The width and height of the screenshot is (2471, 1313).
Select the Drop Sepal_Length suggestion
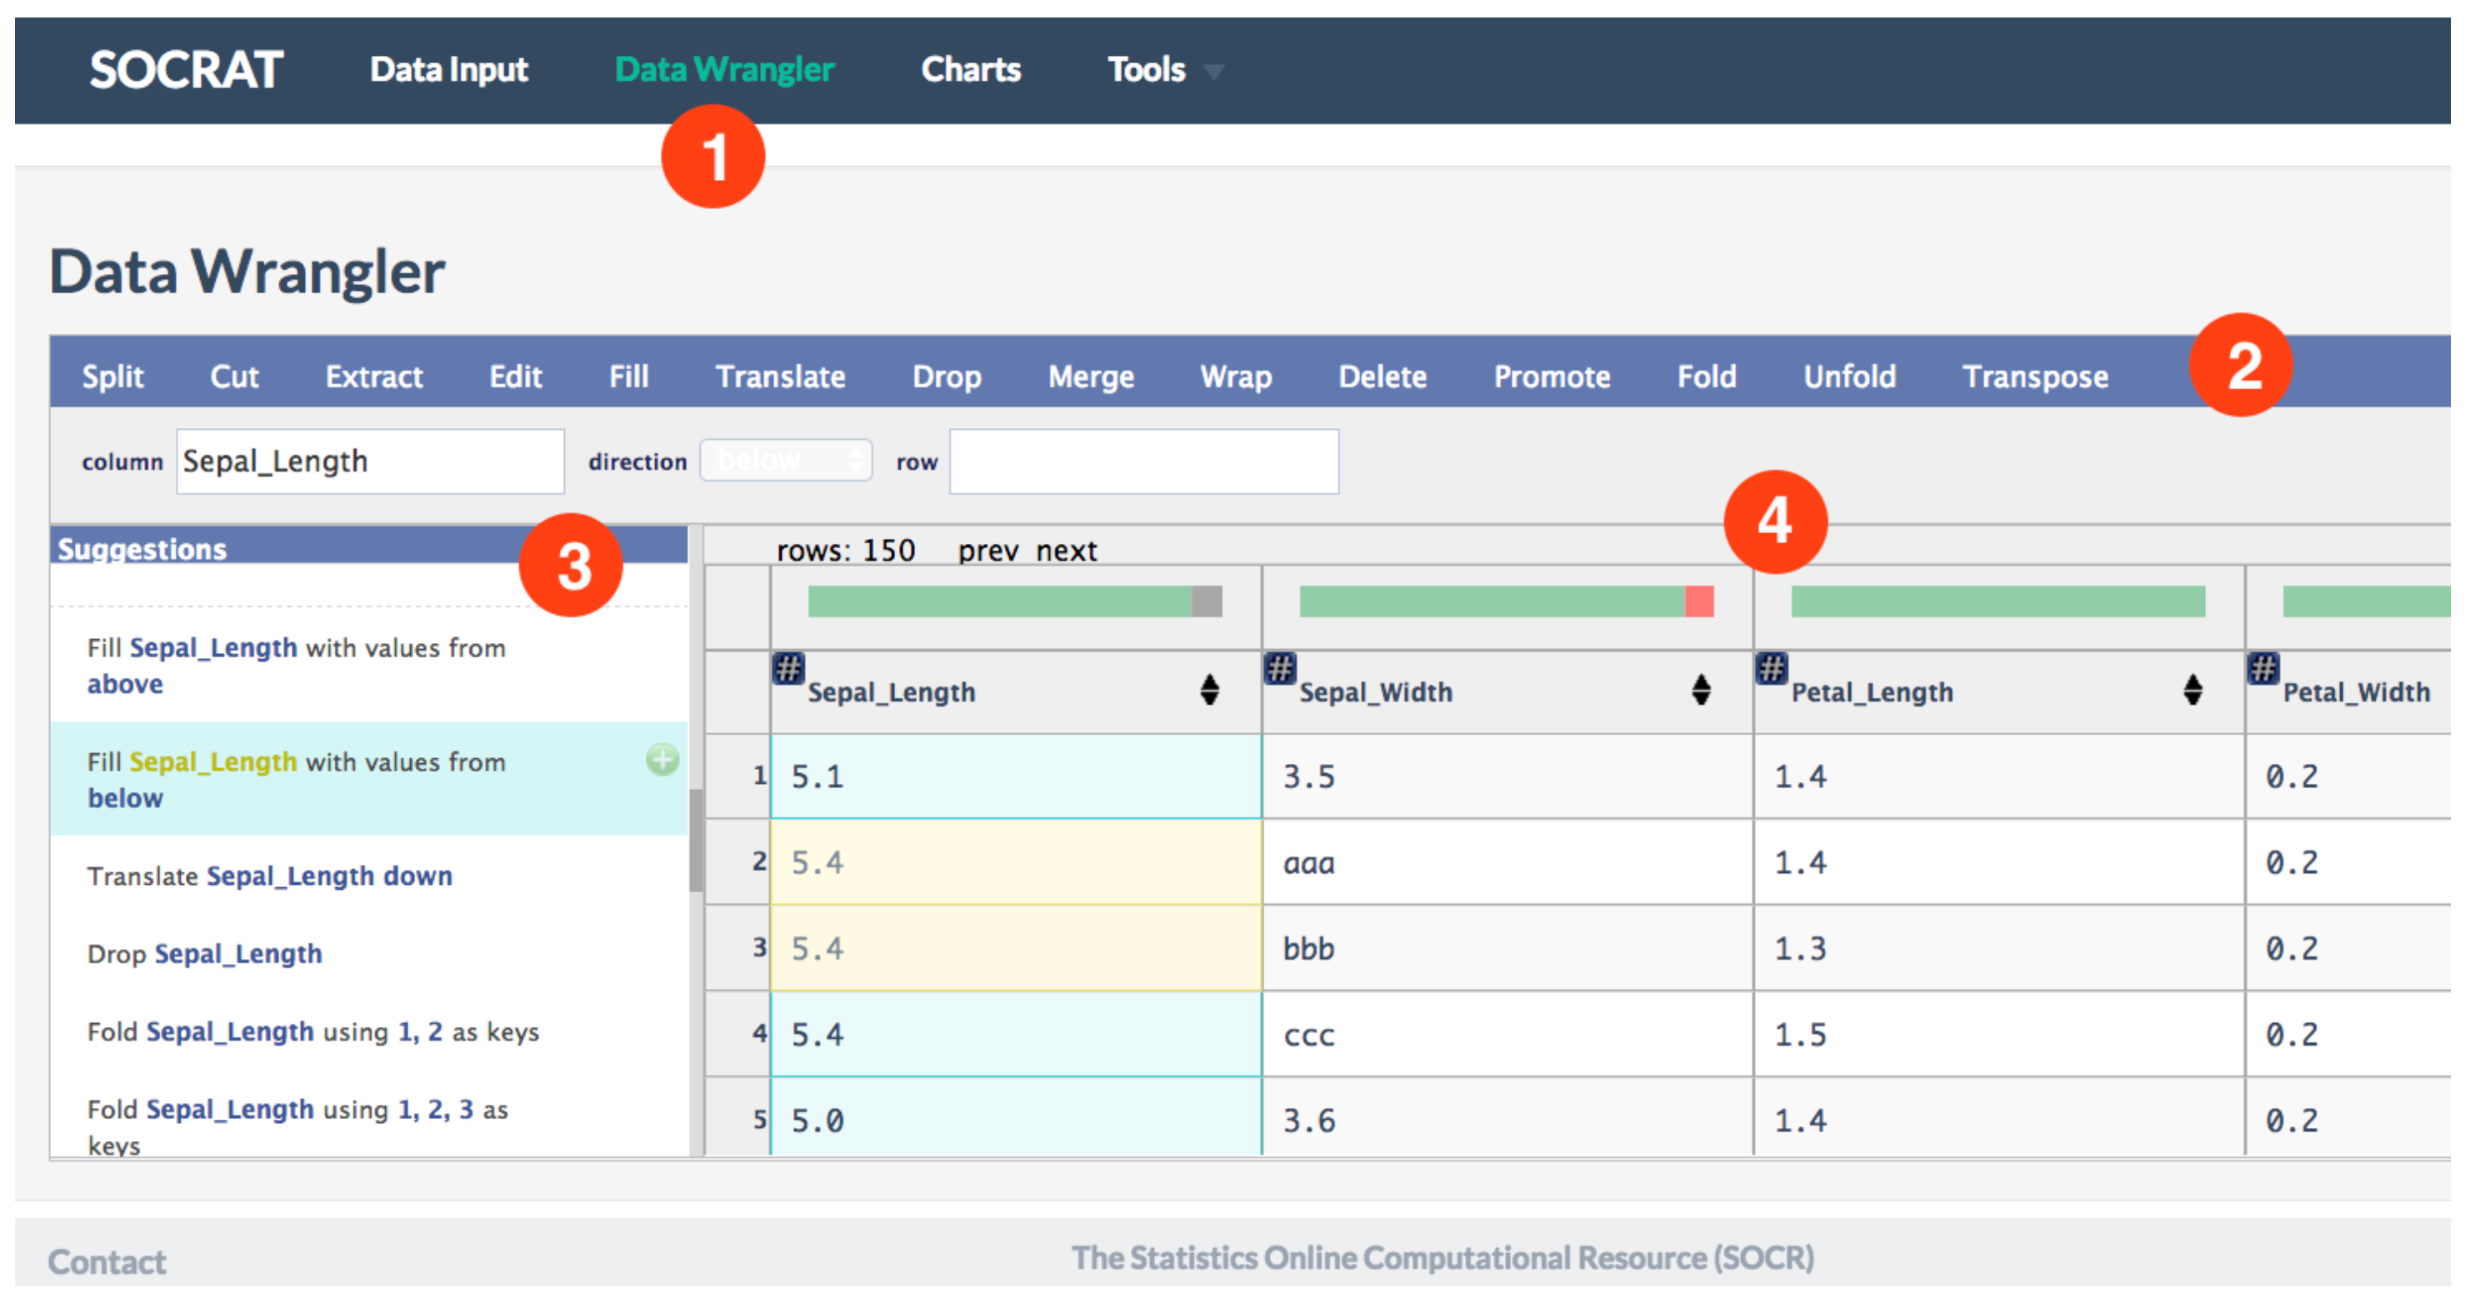[204, 953]
